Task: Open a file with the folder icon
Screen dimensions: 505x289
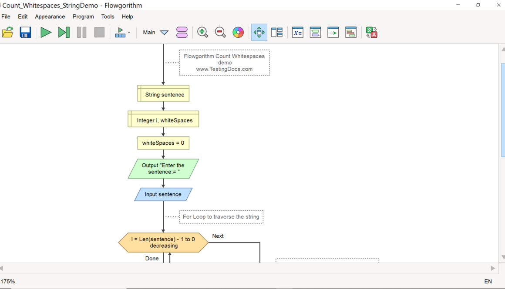Action: [x=8, y=33]
